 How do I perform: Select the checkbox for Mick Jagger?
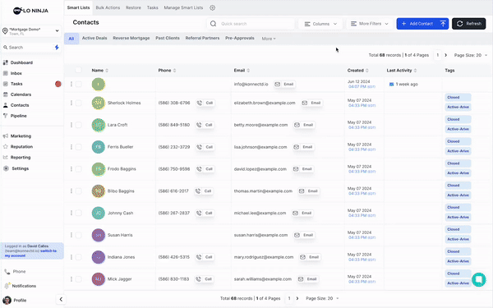point(78,278)
